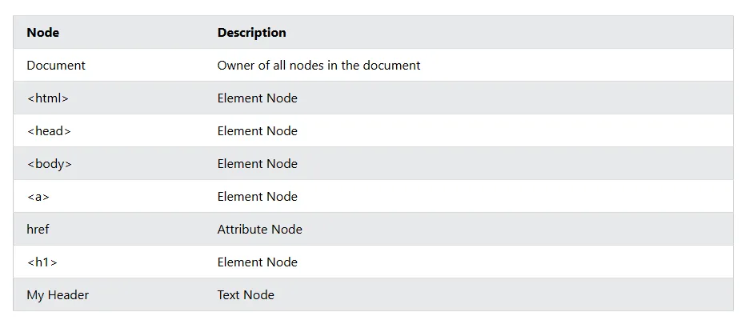Viewport: 745px width, 324px height.
Task: Select the My Header node cell
Action: (58, 295)
